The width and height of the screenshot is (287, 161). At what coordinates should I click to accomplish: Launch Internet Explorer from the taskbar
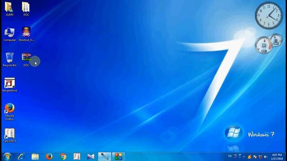tap(21, 157)
